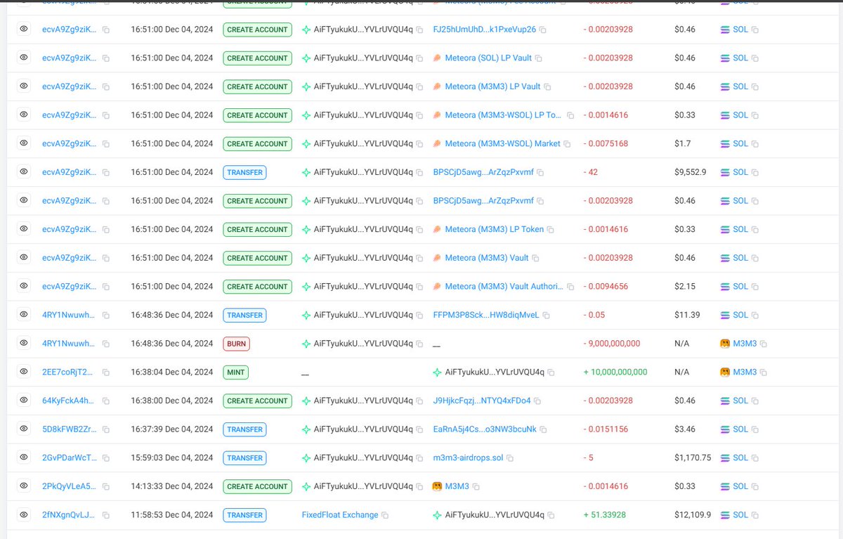Copy the Meteora (M3M3-WSOL) Market address
Screen dimensions: 843x539
pyautogui.click(x=568, y=144)
